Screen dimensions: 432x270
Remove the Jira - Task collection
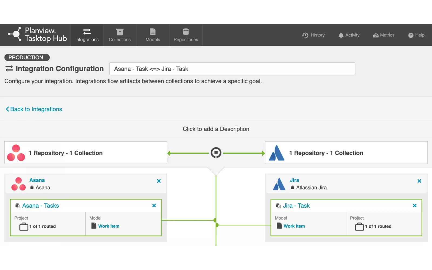[x=414, y=205]
